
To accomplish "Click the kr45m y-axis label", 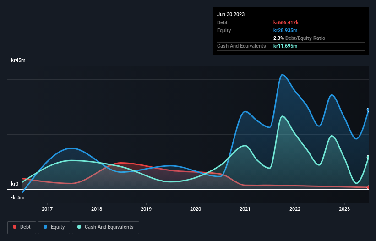I will coord(18,60).
